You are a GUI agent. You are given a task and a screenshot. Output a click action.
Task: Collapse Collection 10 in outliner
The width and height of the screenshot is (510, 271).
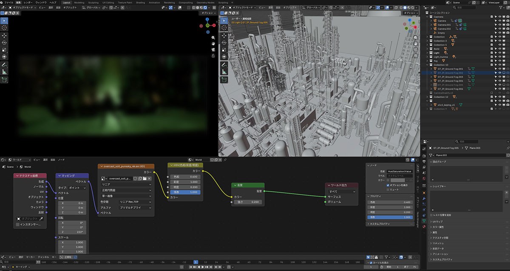[x=427, y=64]
